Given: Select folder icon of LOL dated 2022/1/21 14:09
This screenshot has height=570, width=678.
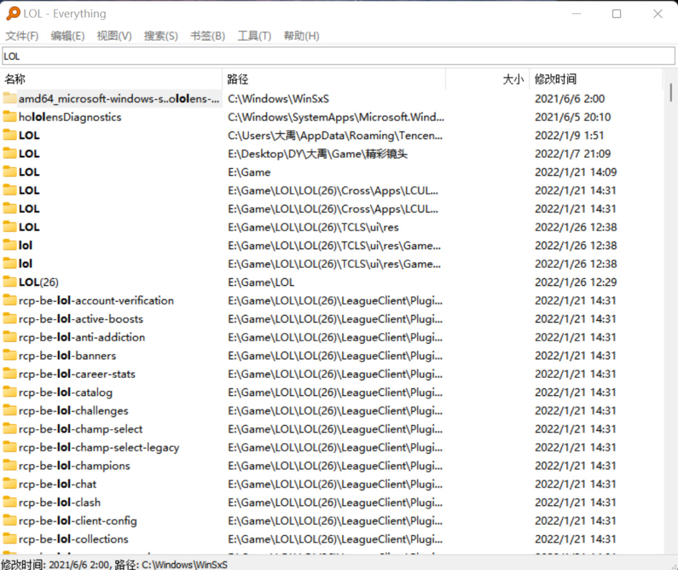Looking at the screenshot, I should [10, 172].
